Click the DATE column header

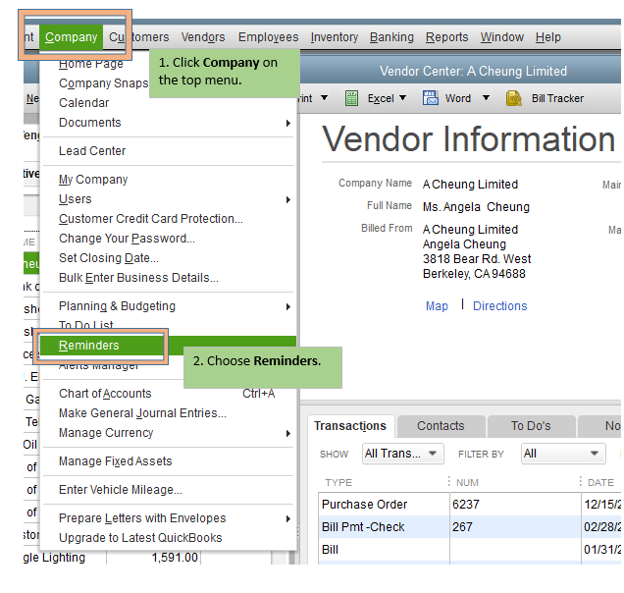pos(600,483)
